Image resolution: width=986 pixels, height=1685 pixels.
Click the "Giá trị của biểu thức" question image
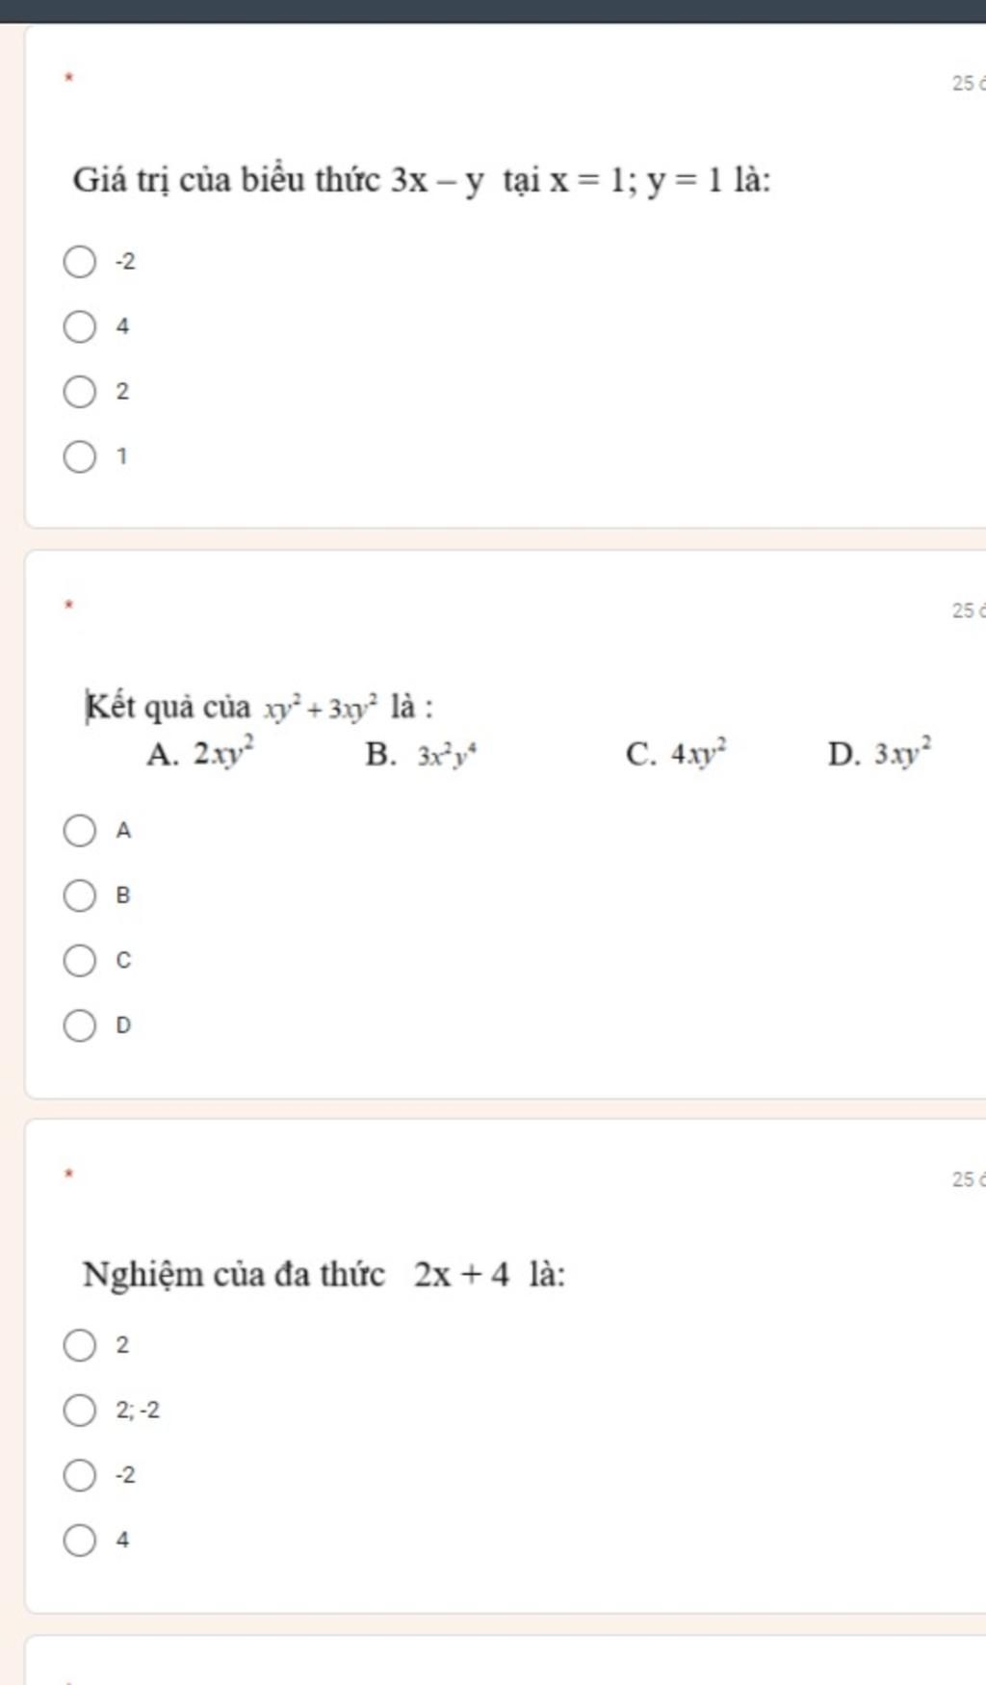point(422,180)
